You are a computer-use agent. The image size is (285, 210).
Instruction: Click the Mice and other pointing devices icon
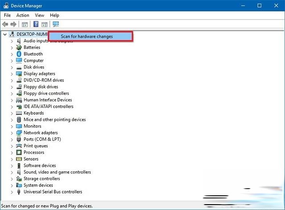pyautogui.click(x=19, y=120)
